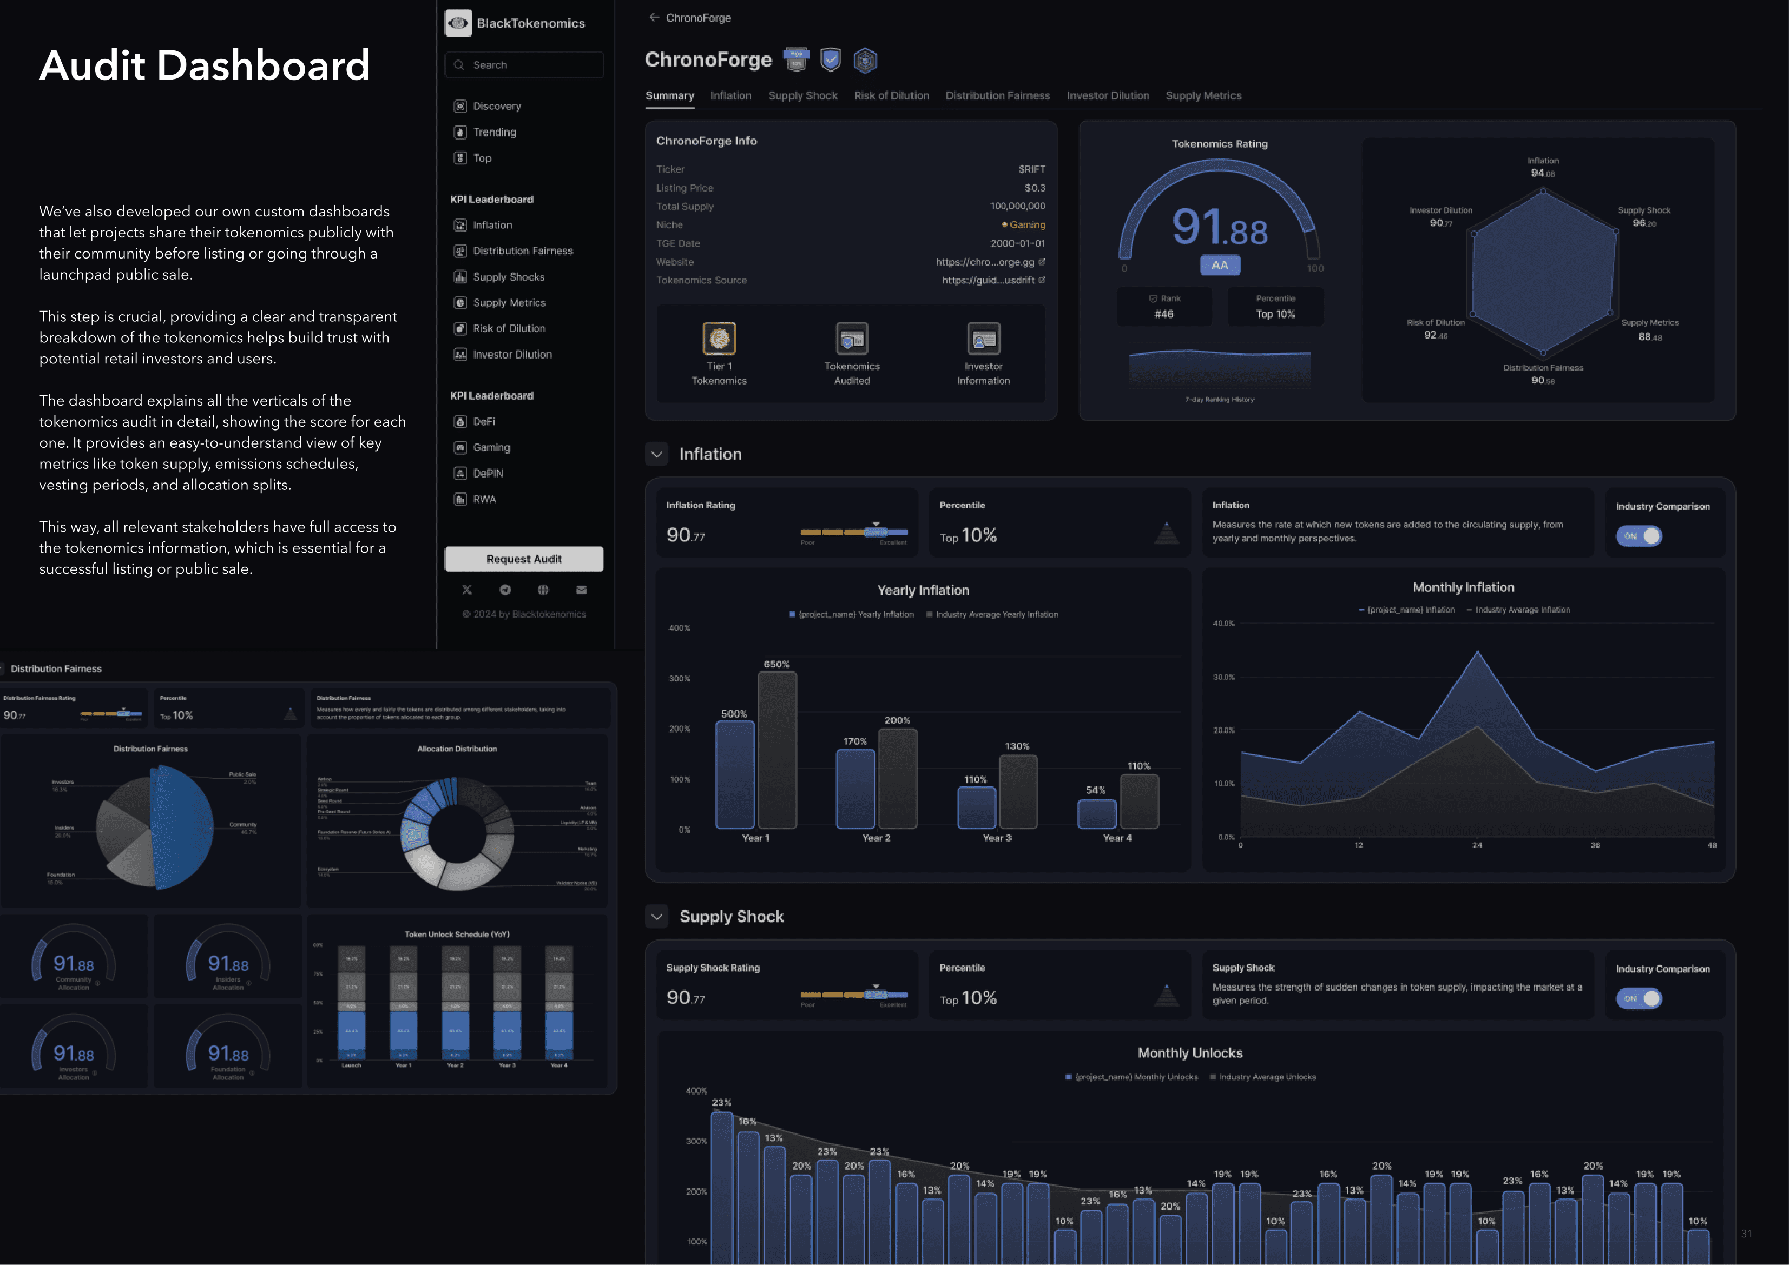The height and width of the screenshot is (1265, 1790).
Task: Open the RWA category in sidebar
Action: tap(475, 499)
